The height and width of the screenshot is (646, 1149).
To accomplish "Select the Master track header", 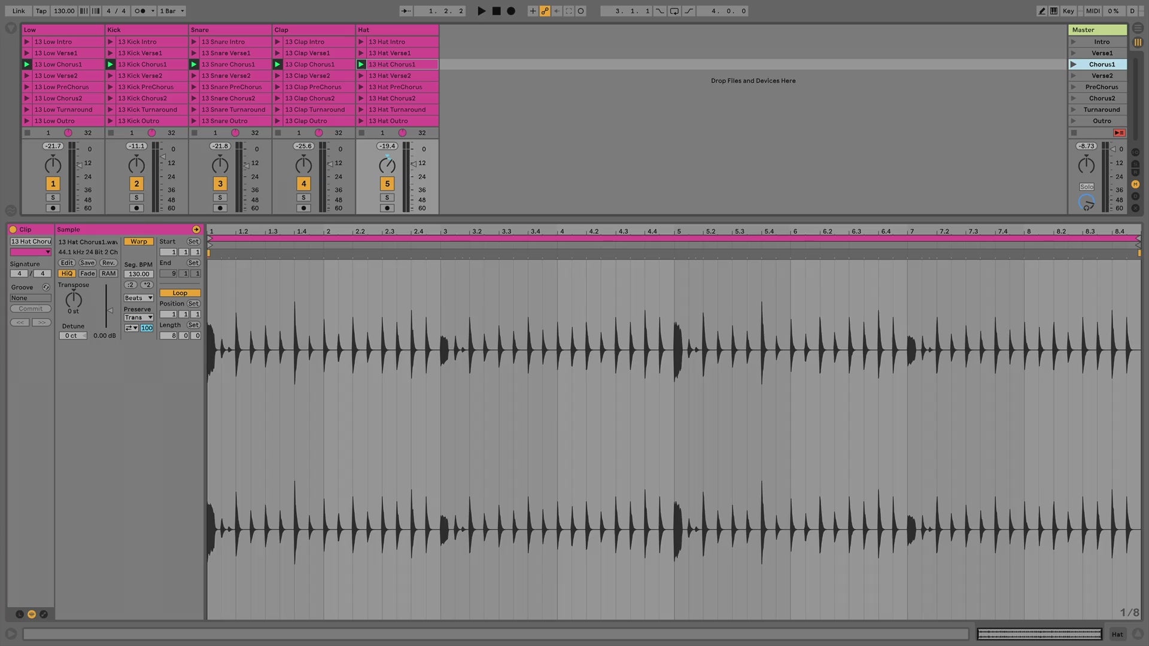I will [x=1098, y=30].
